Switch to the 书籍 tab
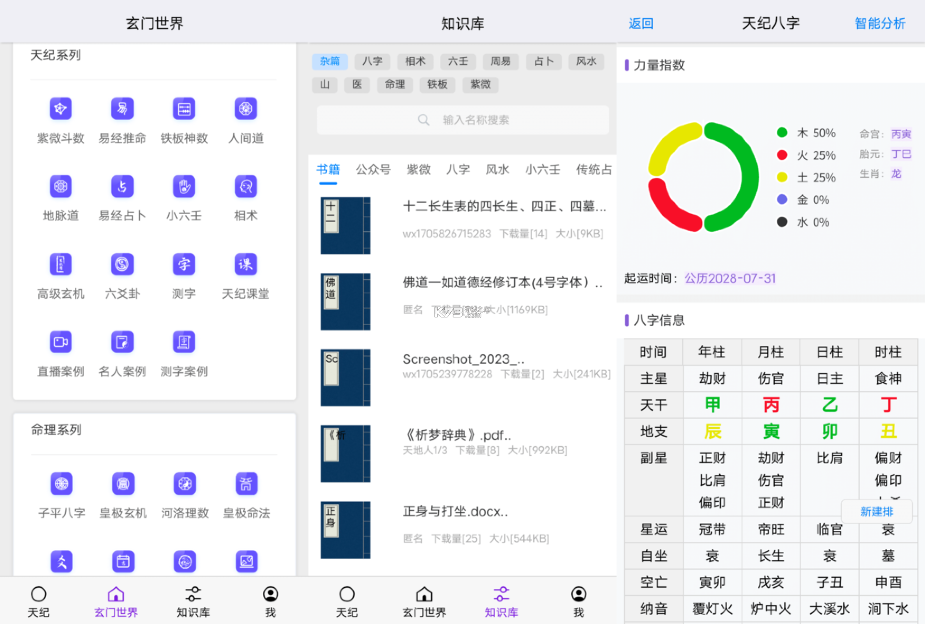Image resolution: width=925 pixels, height=624 pixels. pos(328,170)
